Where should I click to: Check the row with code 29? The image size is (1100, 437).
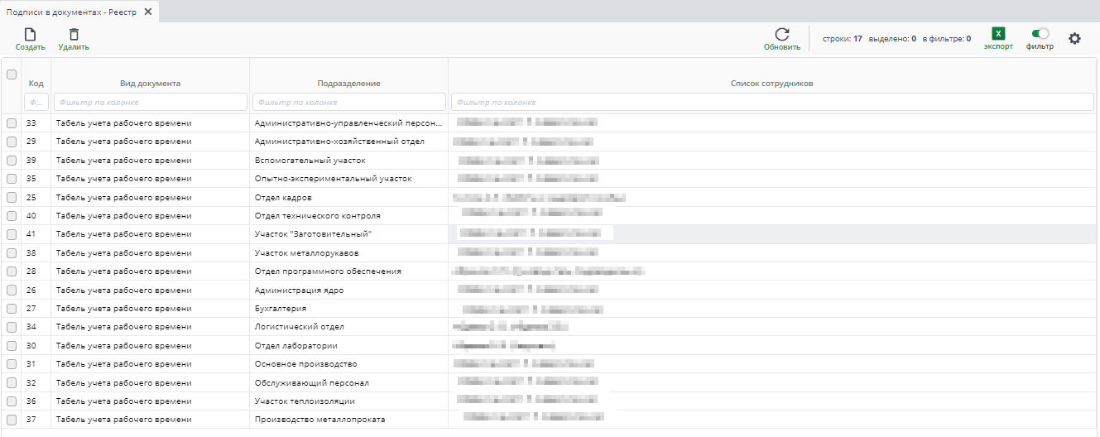tap(12, 142)
